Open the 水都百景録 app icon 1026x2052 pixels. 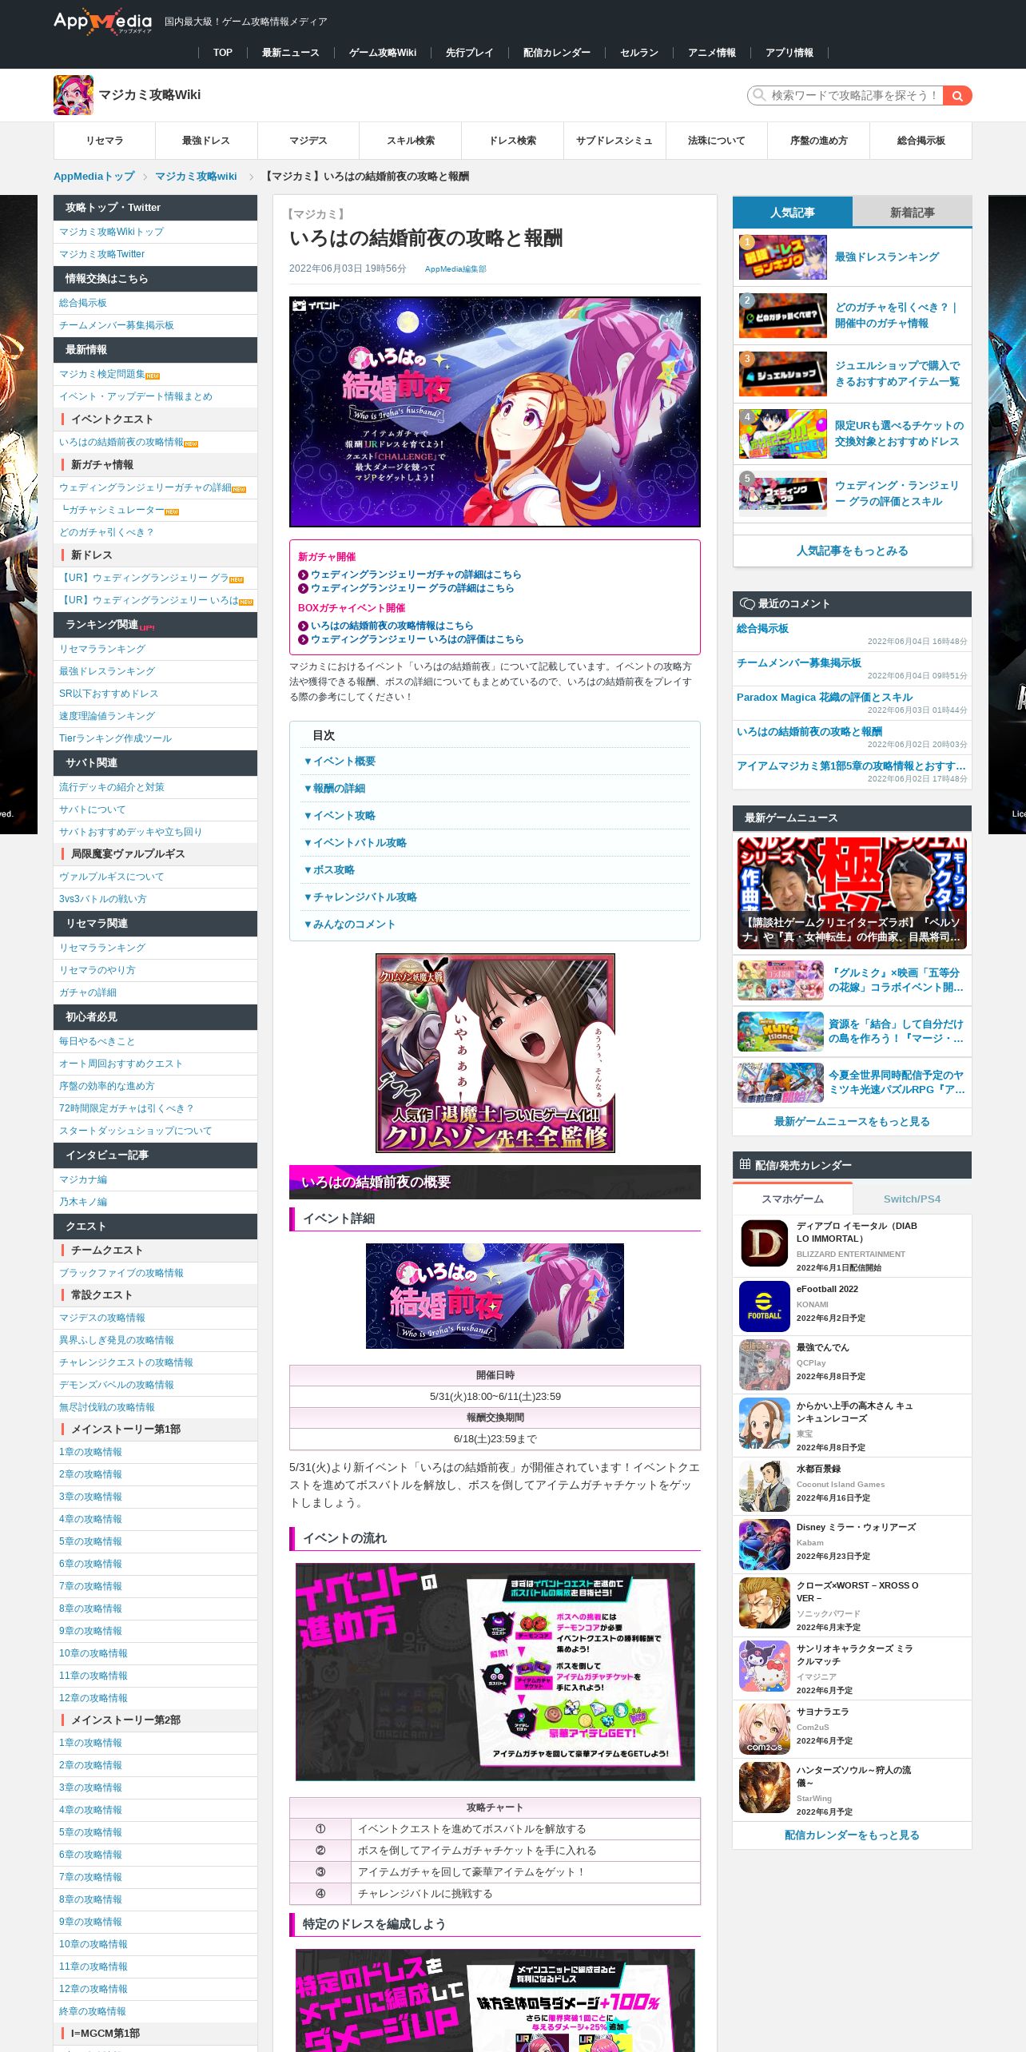[764, 1486]
